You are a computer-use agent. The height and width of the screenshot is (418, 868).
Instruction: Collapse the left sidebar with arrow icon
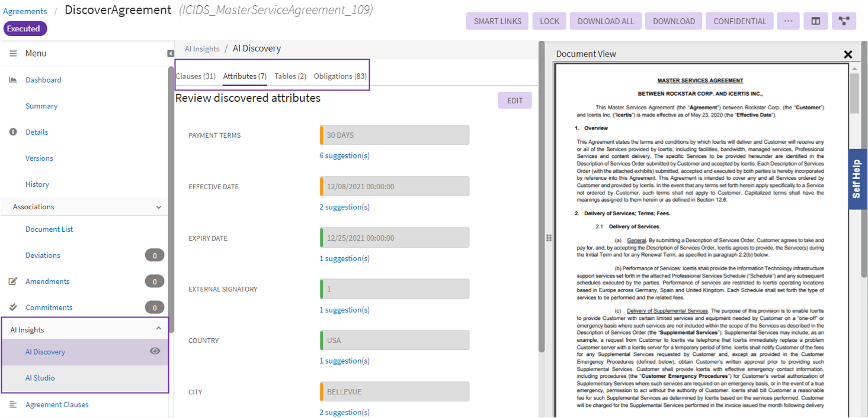(x=171, y=54)
